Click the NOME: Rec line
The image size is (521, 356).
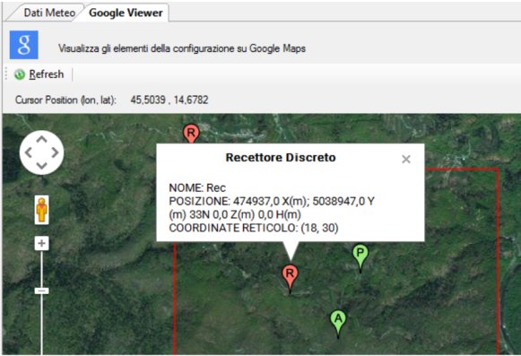click(x=197, y=187)
